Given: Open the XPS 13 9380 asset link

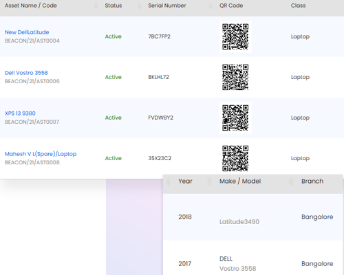Looking at the screenshot, I should (20, 113).
